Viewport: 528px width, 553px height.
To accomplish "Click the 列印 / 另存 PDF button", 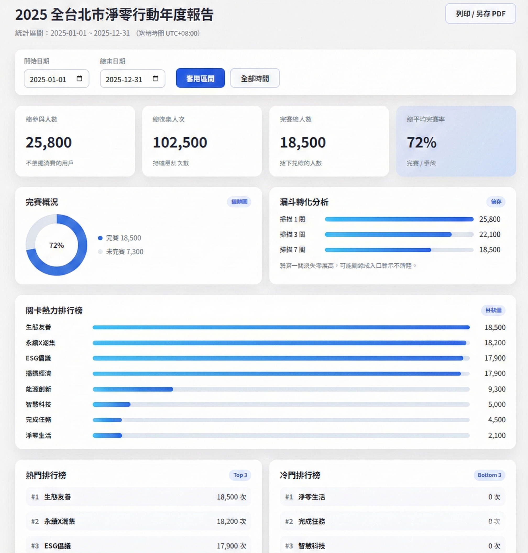I will [480, 13].
